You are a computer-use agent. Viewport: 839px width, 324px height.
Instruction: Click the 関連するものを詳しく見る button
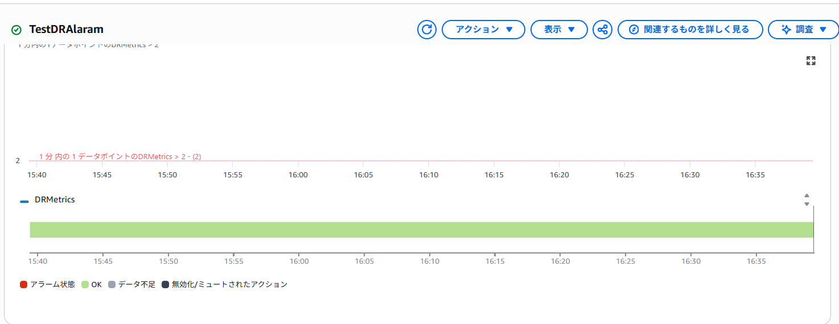(x=690, y=30)
